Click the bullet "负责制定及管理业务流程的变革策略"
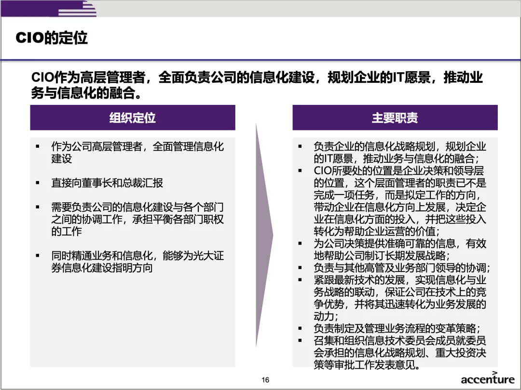 397,328
